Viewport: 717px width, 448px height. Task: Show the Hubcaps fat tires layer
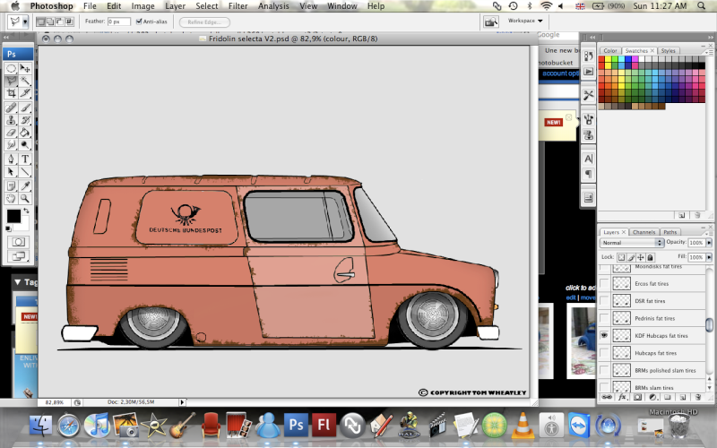tap(604, 353)
